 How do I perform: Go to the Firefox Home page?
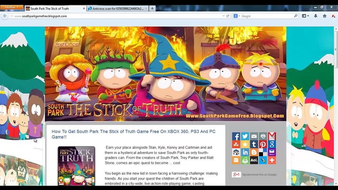point(325,16)
